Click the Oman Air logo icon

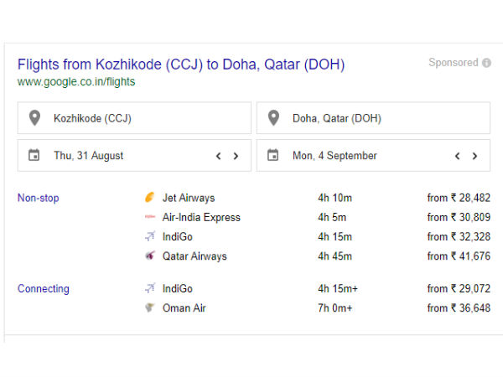150,308
